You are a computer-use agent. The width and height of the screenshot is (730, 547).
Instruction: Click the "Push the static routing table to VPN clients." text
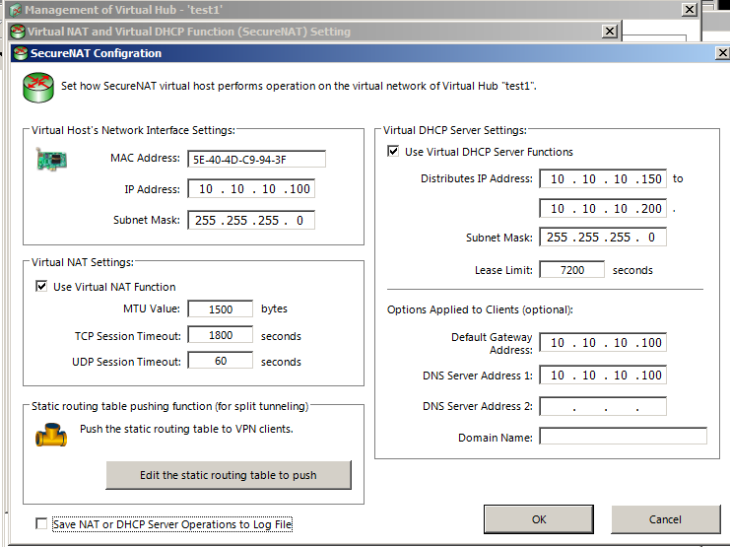186,429
